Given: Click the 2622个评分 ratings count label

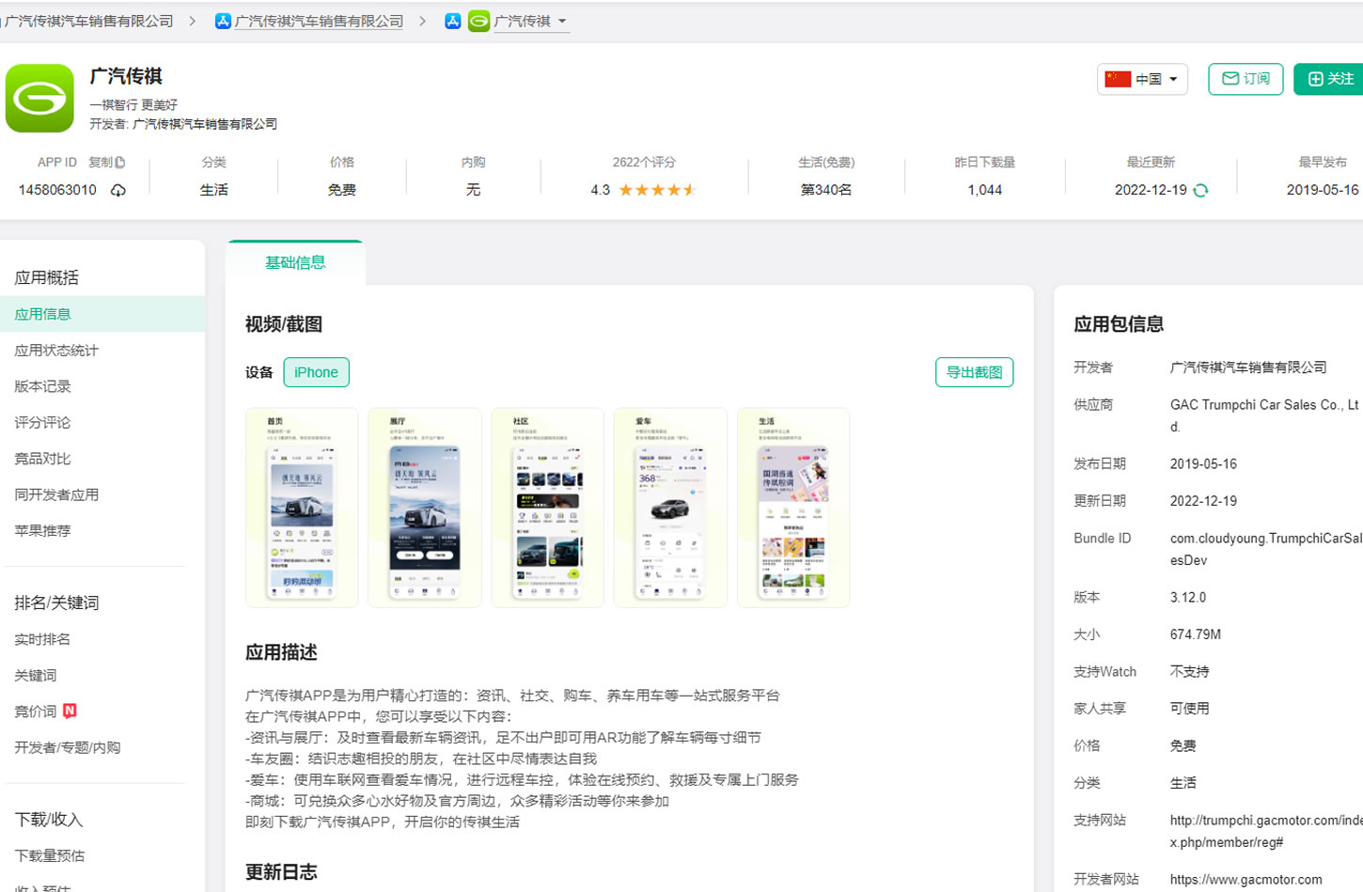Looking at the screenshot, I should (x=644, y=163).
